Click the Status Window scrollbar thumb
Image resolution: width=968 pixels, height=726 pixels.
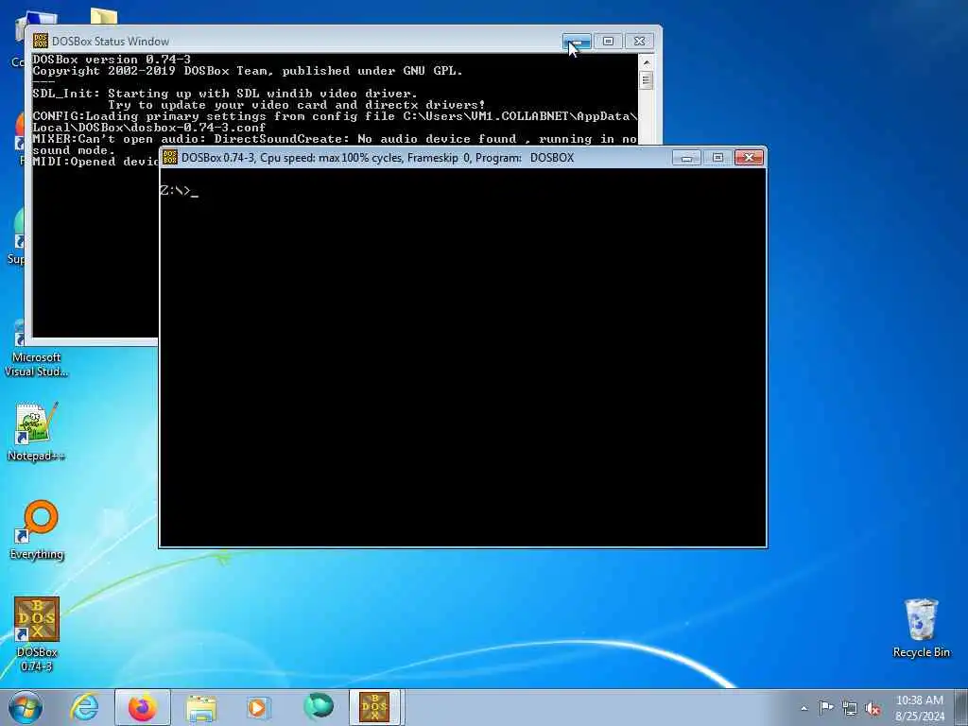tap(647, 80)
